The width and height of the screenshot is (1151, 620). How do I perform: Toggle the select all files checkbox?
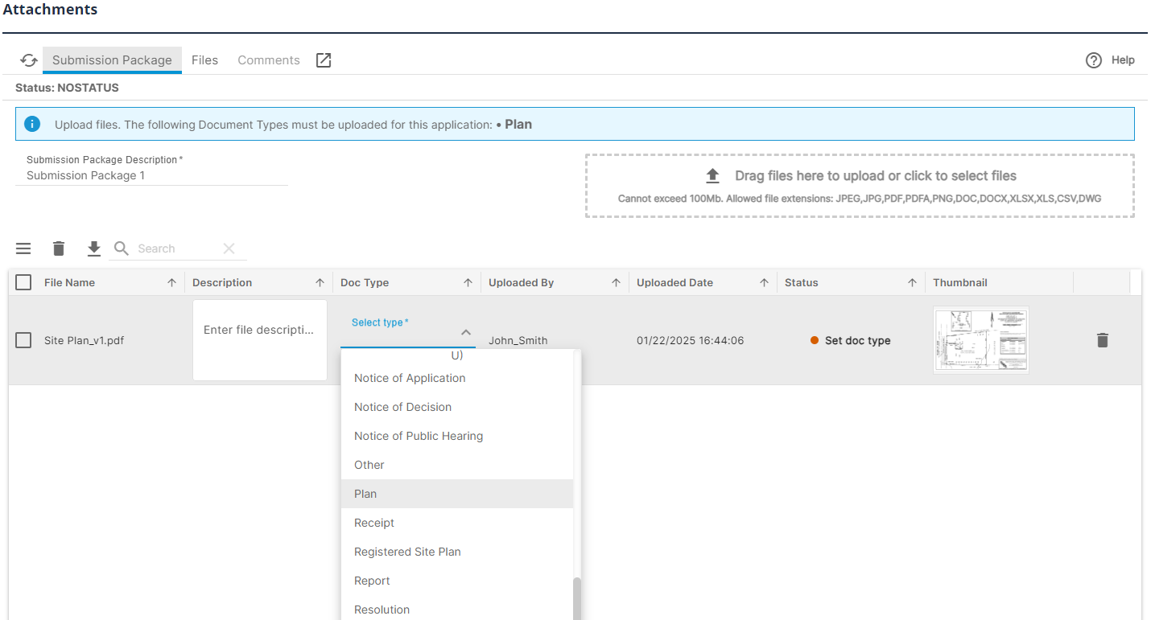(23, 282)
